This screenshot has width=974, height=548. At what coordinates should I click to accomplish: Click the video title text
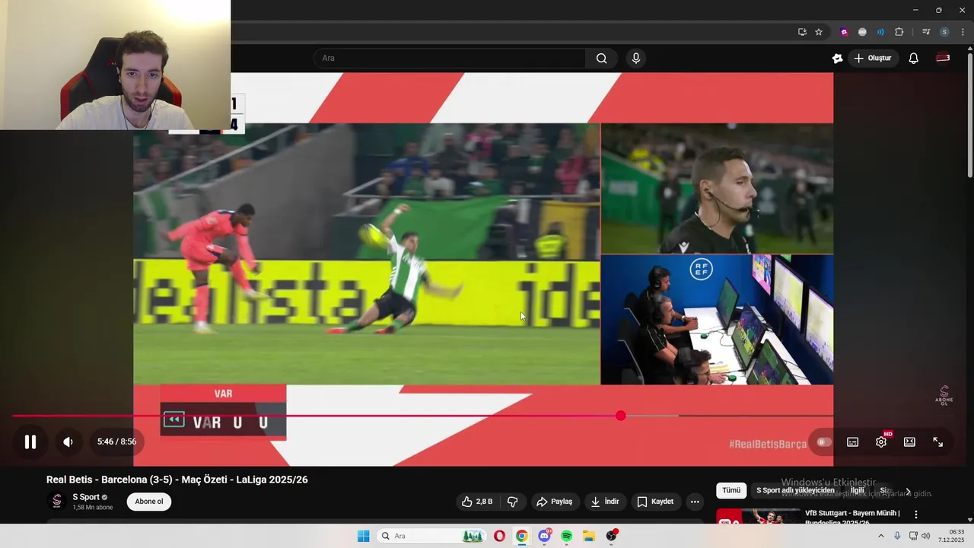pyautogui.click(x=177, y=479)
